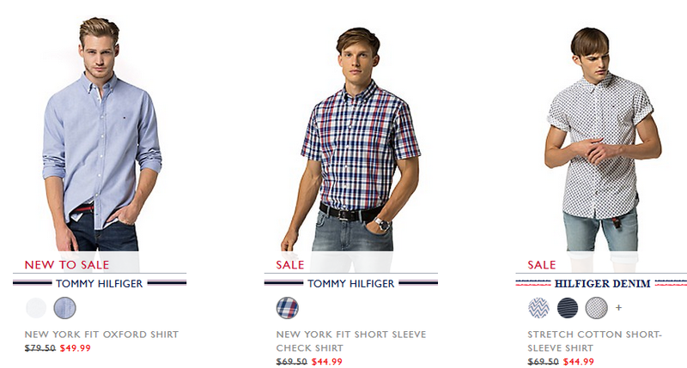Choose the red-blue check pattern swatch
The image size is (687, 368).
click(x=288, y=308)
